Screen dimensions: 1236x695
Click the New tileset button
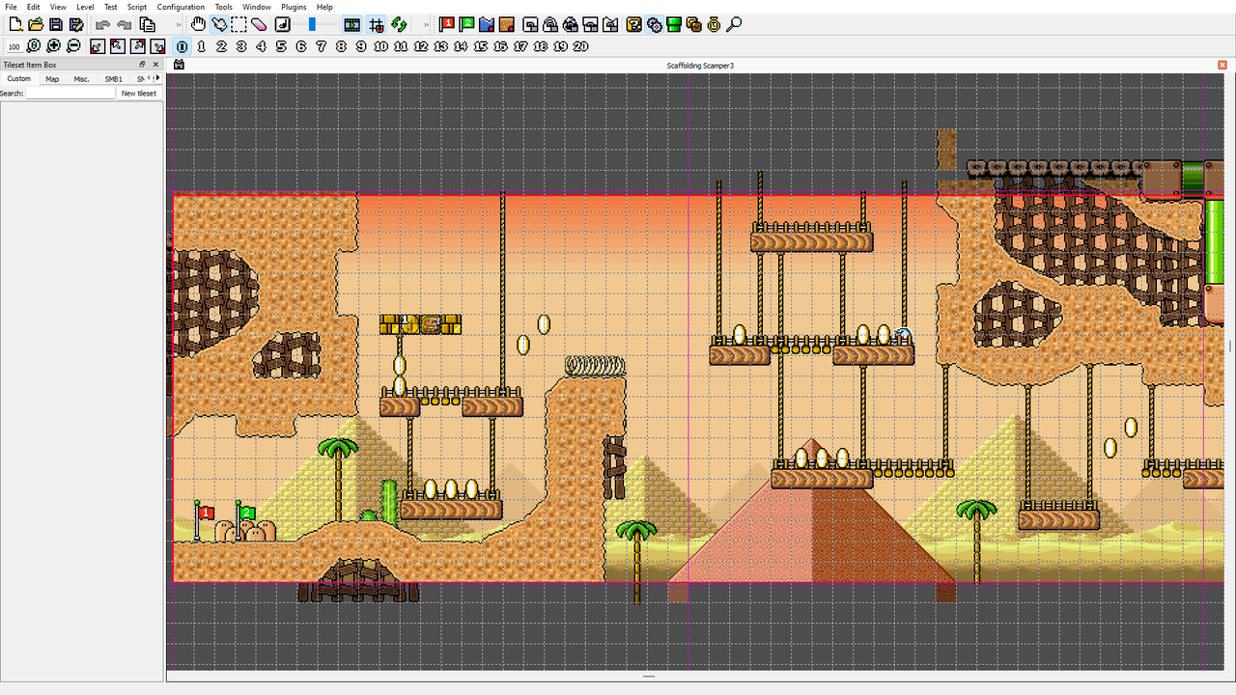coord(139,93)
